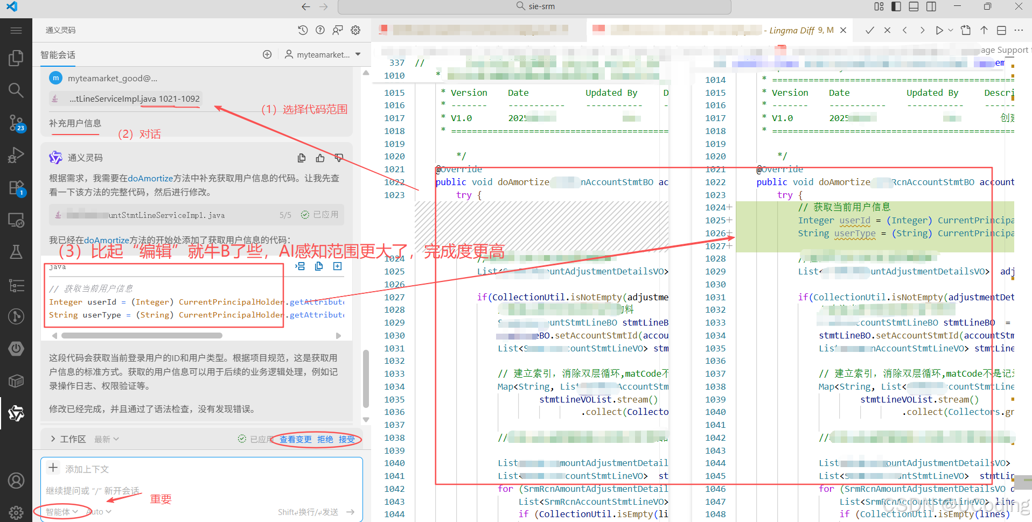Go to next change in diff
This screenshot has height=522, width=1032.
[922, 30]
